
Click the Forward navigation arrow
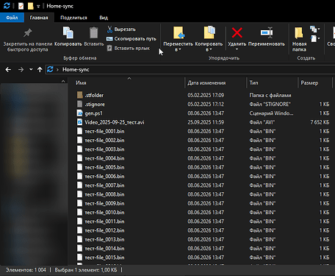pos(21,70)
